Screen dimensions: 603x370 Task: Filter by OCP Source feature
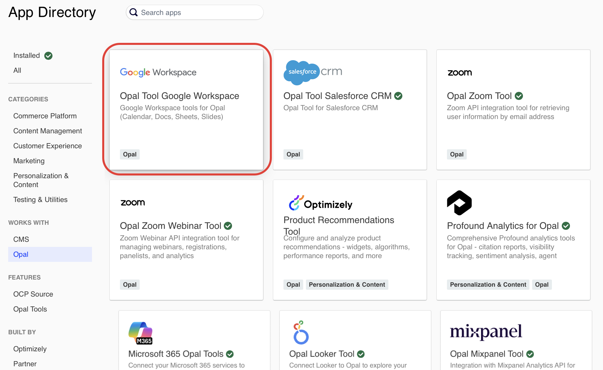[33, 294]
